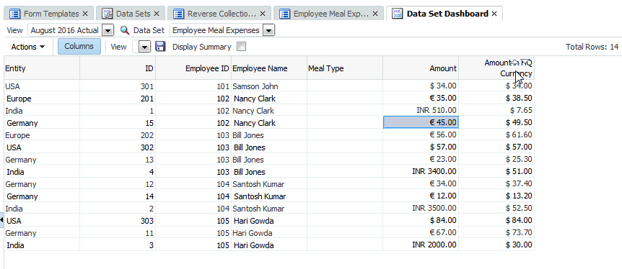The height and width of the screenshot is (269, 622).
Task: Click the Employee Meal Exp tab icon
Action: click(284, 14)
